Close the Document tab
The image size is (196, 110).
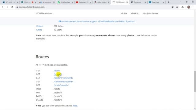(145, 2)
